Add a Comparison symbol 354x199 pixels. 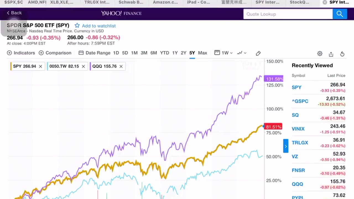(55, 53)
